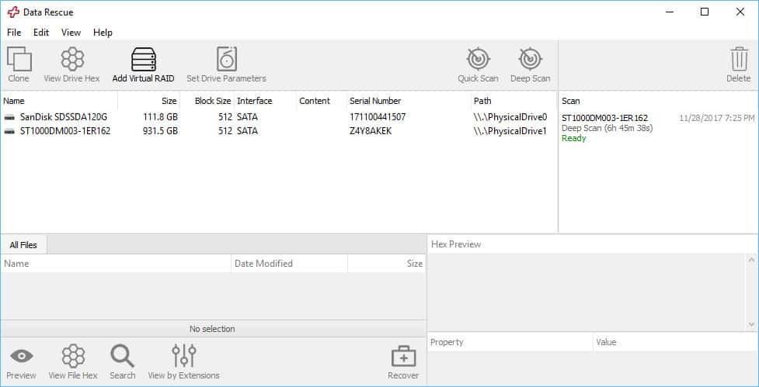759x387 pixels.
Task: Click the No selection status bar
Action: click(x=213, y=329)
